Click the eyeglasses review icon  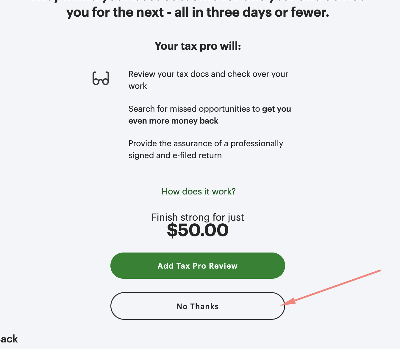click(x=101, y=79)
